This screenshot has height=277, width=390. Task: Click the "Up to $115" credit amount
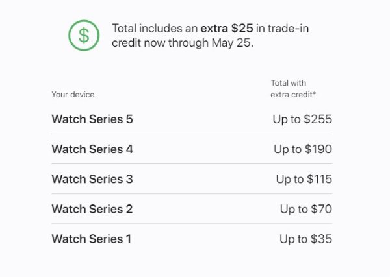pyautogui.click(x=304, y=179)
